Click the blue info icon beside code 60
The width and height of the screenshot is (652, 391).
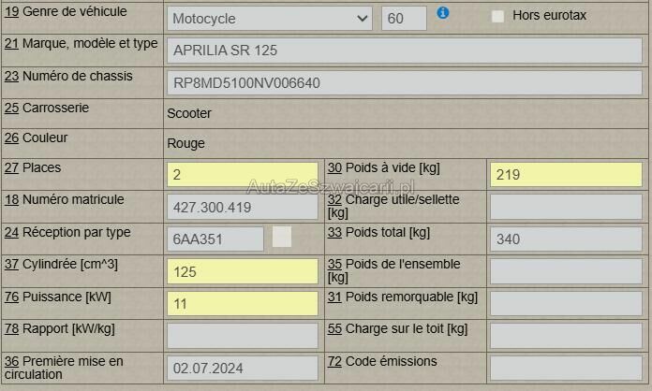click(x=443, y=13)
